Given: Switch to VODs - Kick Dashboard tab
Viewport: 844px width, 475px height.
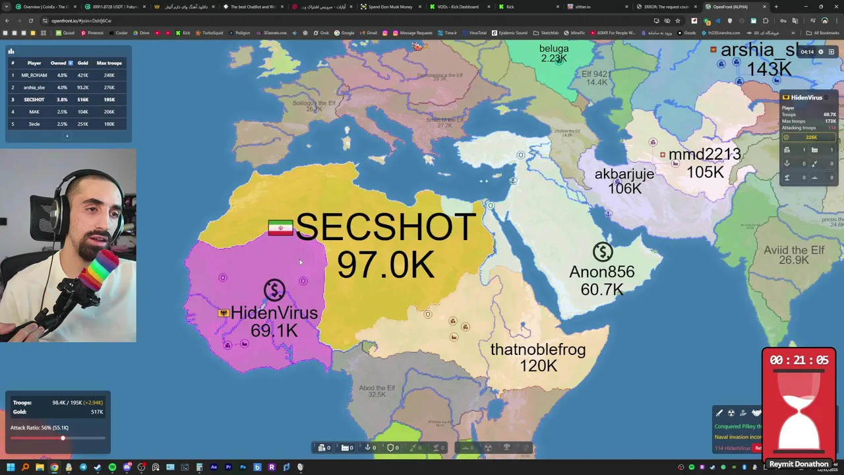Looking at the screenshot, I should point(458,7).
